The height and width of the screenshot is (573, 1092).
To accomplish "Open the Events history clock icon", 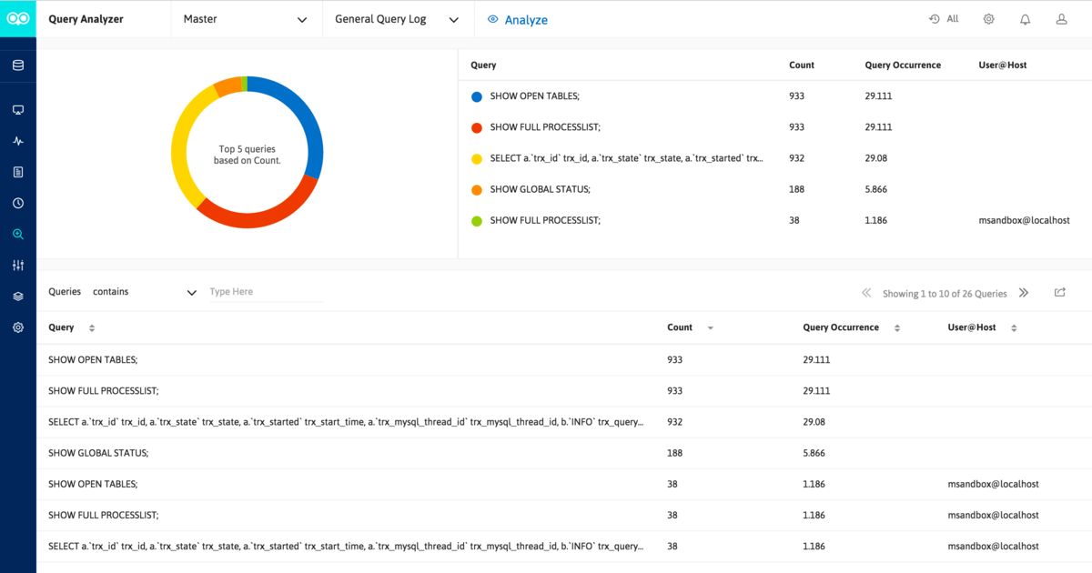I will 17,203.
